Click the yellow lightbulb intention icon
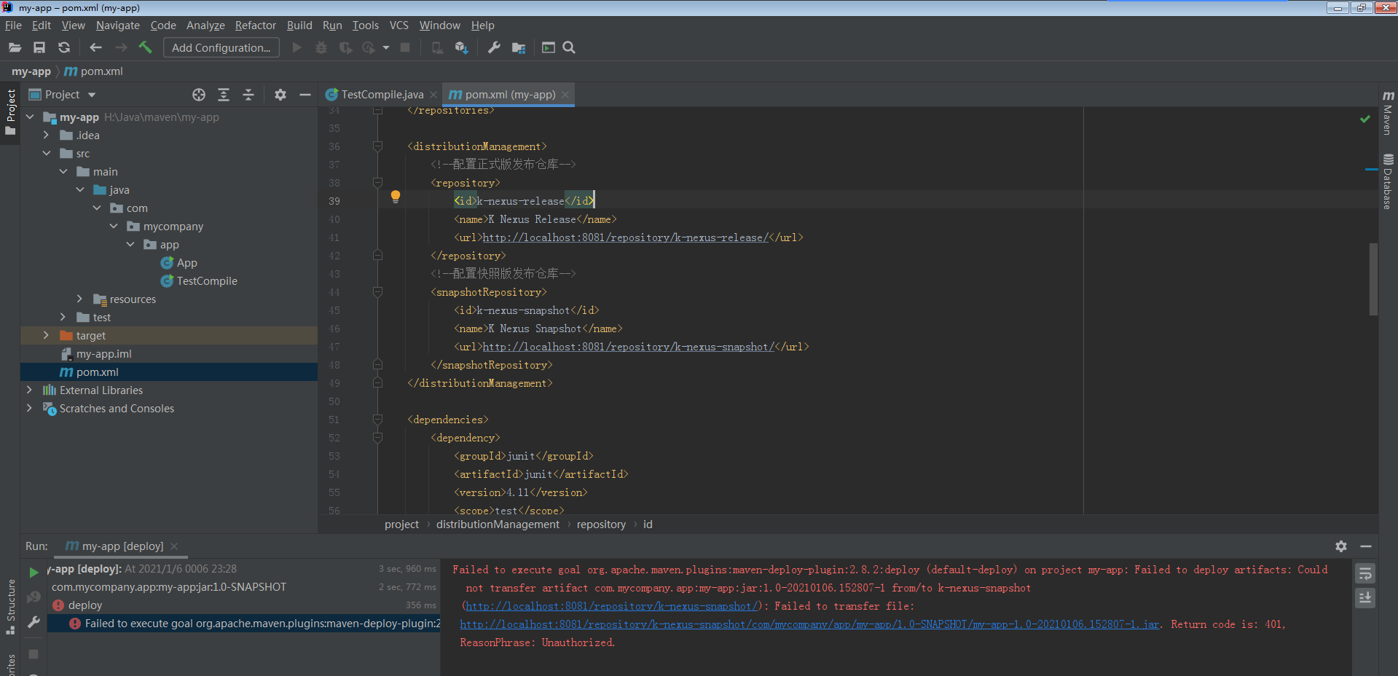Viewport: 1398px width, 676px height. pos(396,196)
